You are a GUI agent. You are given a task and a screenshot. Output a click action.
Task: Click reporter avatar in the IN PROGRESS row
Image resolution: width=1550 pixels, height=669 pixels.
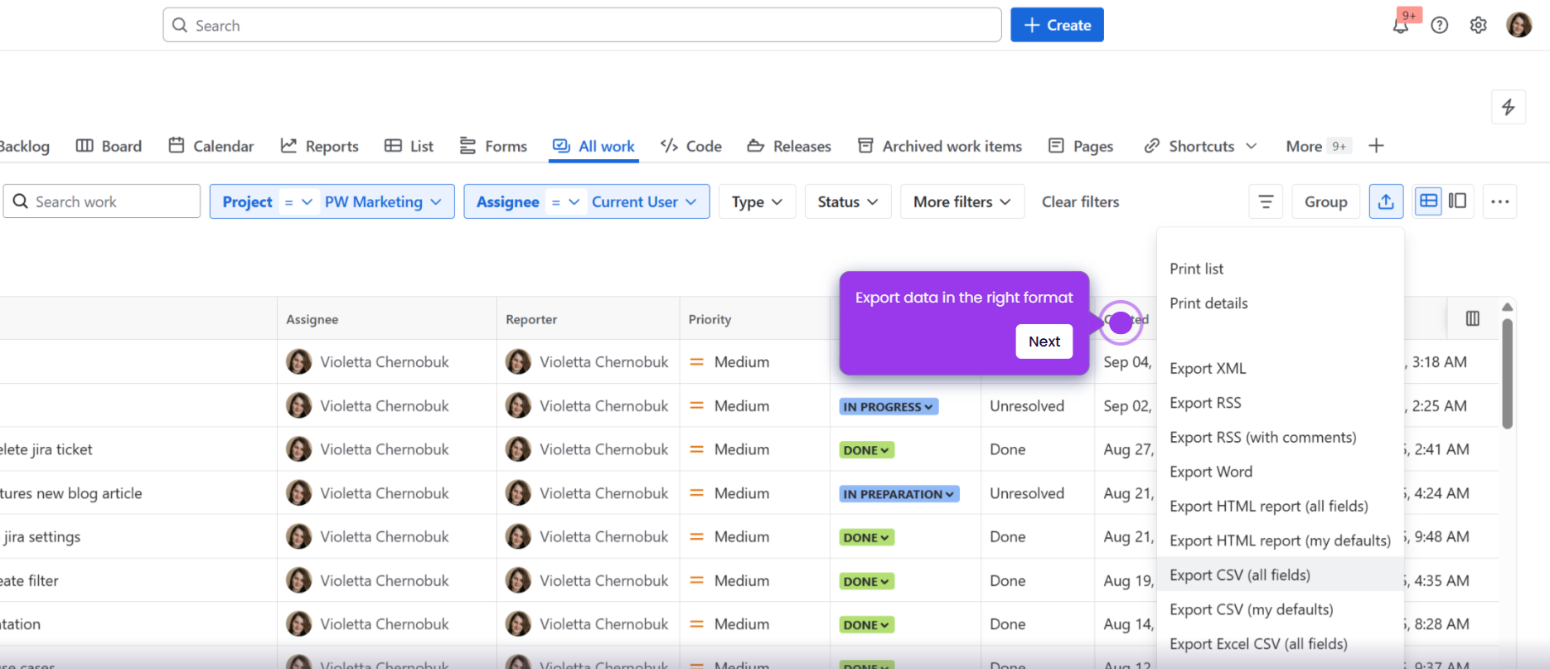tap(518, 405)
